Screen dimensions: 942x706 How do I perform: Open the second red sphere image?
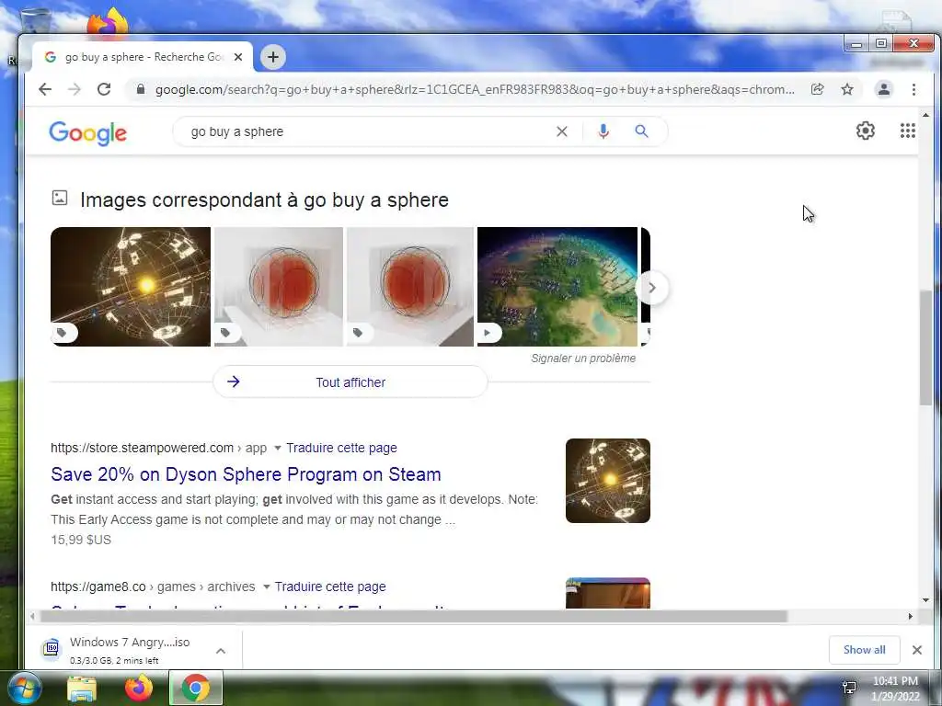[x=279, y=287]
